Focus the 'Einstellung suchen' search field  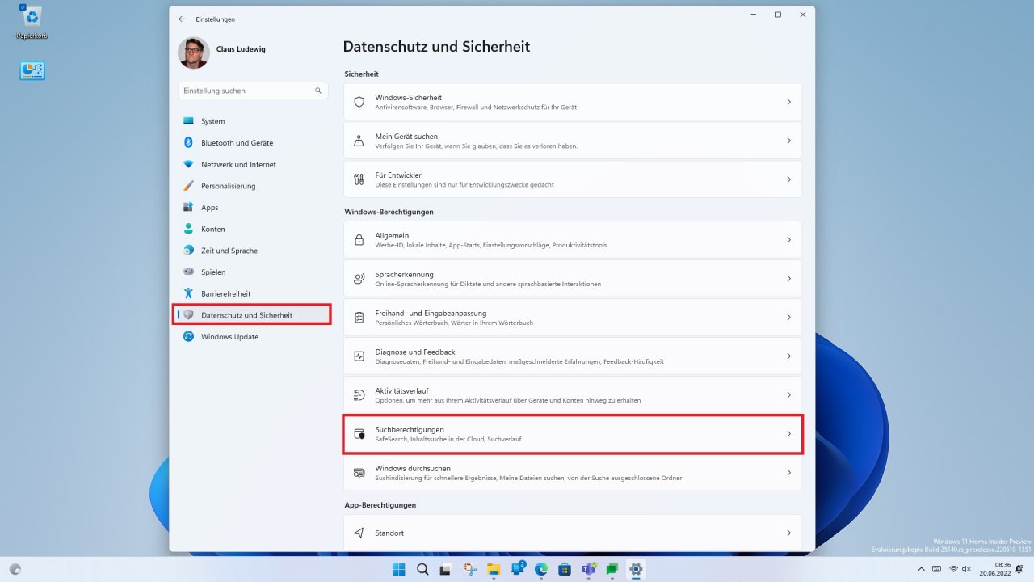pyautogui.click(x=253, y=91)
